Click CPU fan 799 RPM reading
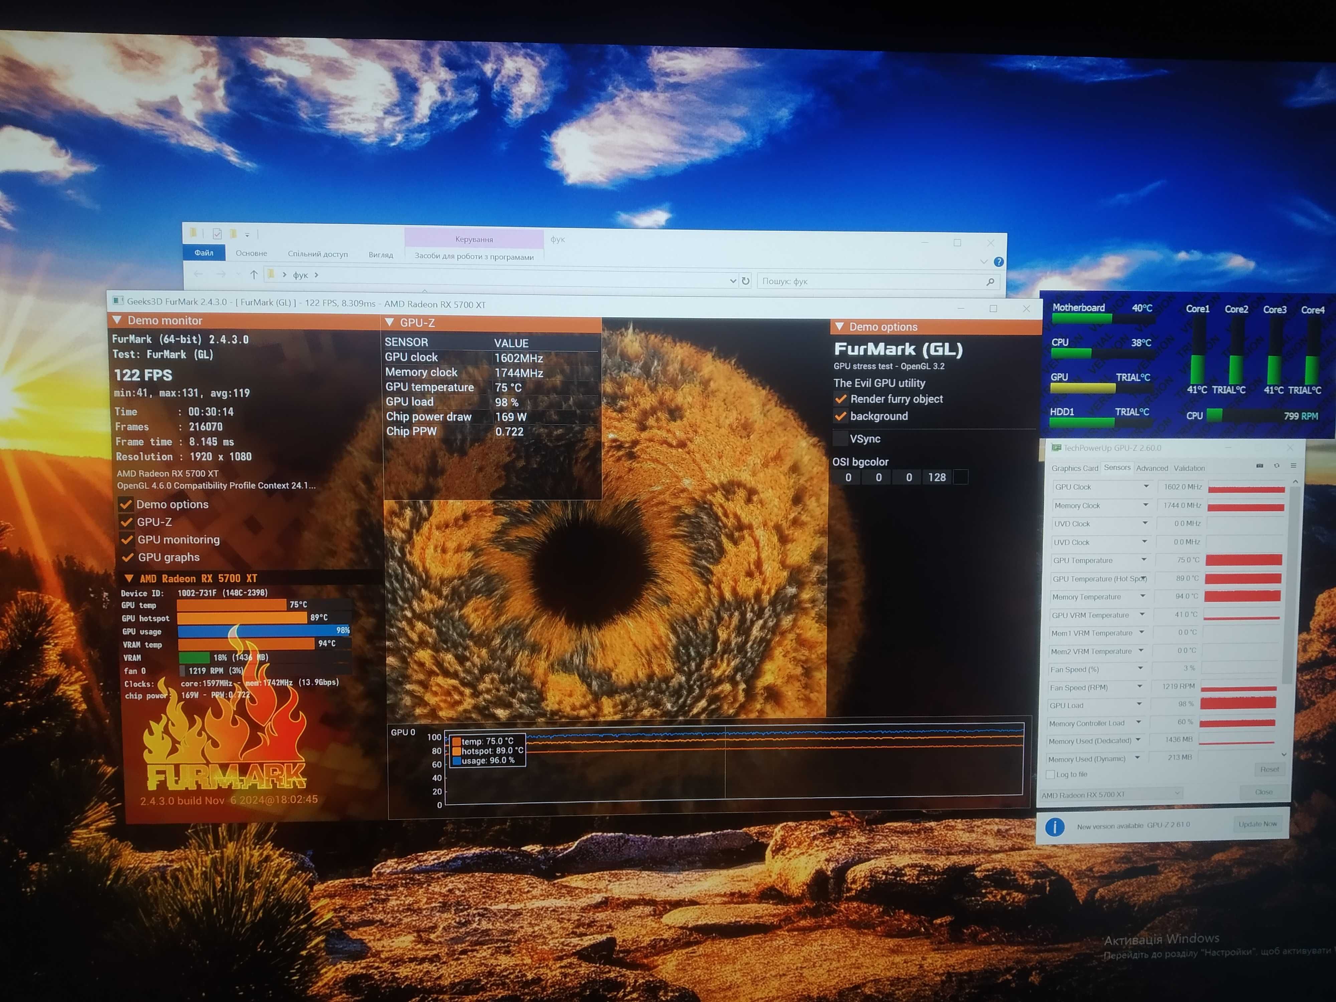Screen dimensions: 1336x1002 coord(1300,416)
